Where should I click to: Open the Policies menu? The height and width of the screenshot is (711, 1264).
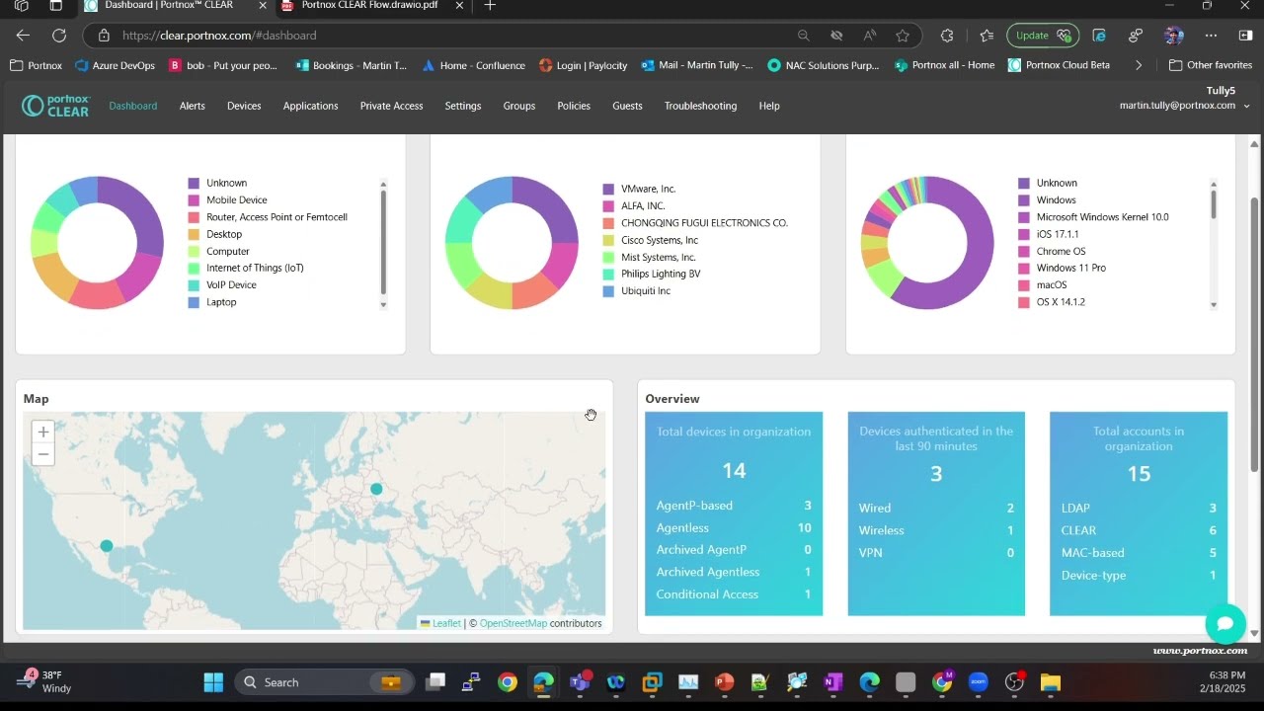574,106
